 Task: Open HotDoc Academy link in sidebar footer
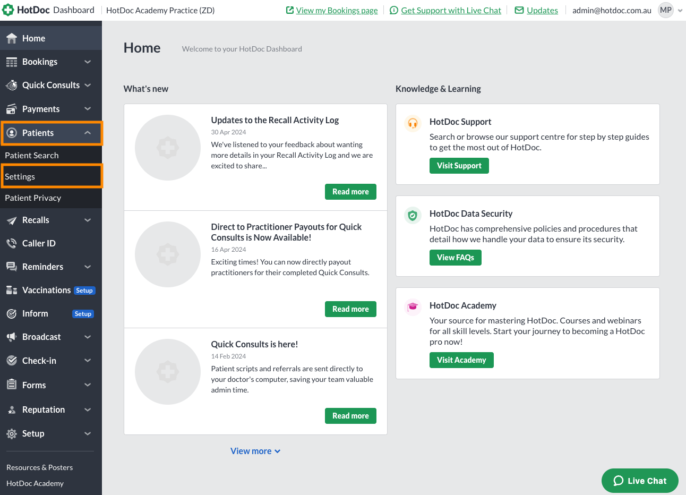35,483
